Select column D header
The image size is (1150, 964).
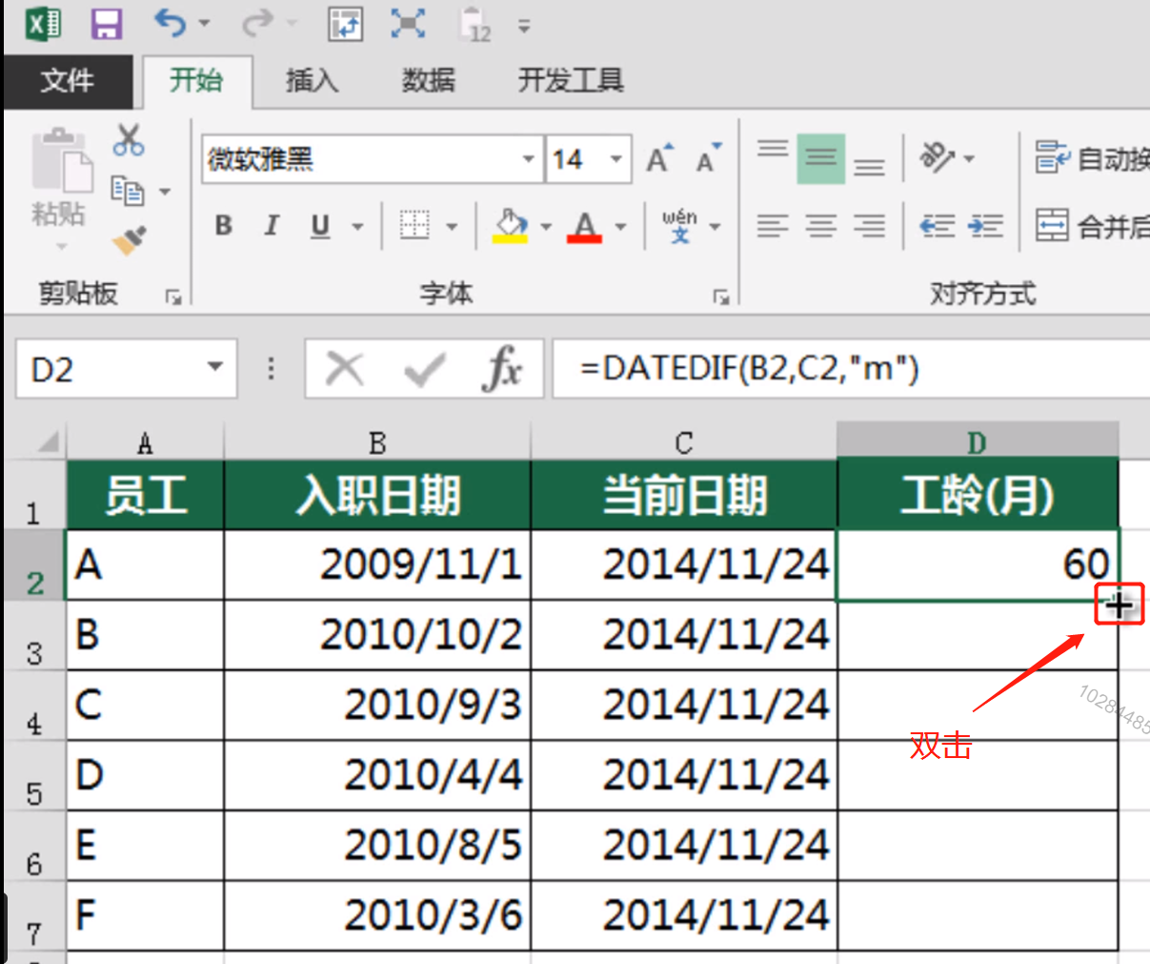click(x=978, y=441)
